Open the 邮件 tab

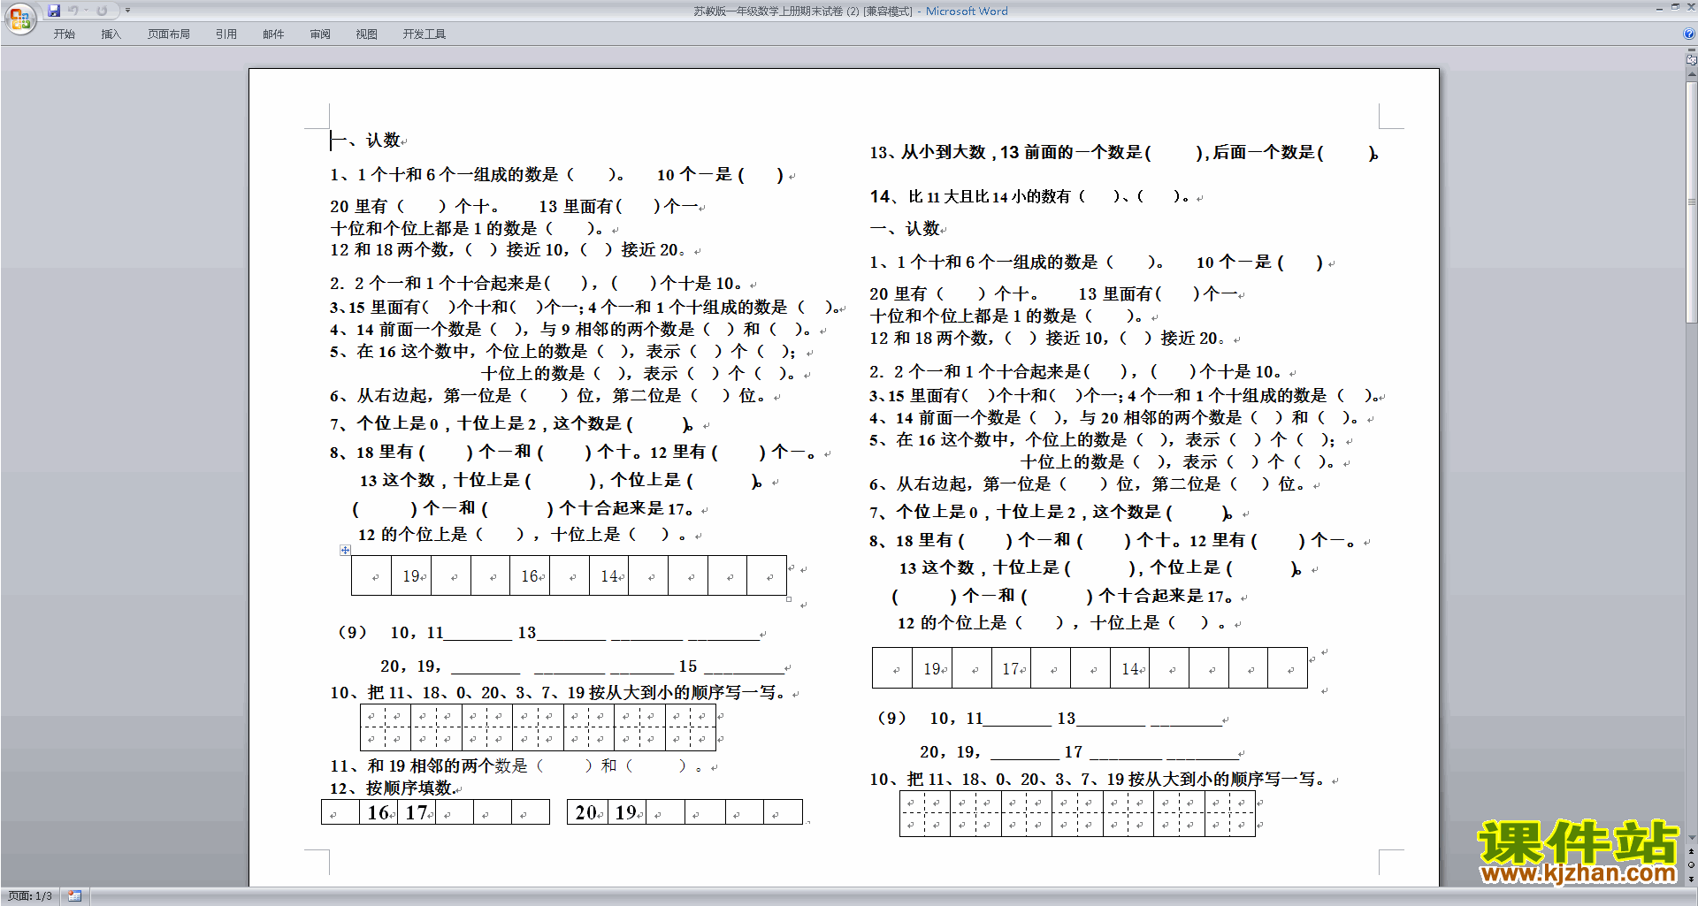click(x=273, y=34)
